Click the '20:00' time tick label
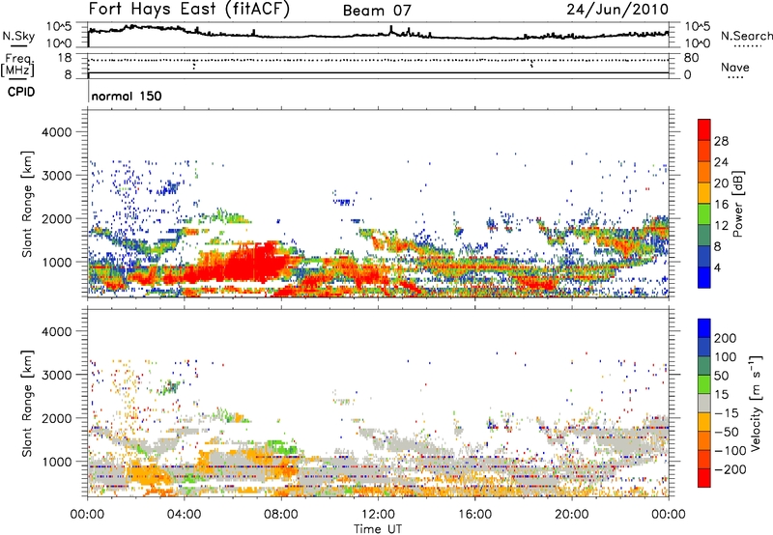The height and width of the screenshot is (535, 773). [x=572, y=515]
